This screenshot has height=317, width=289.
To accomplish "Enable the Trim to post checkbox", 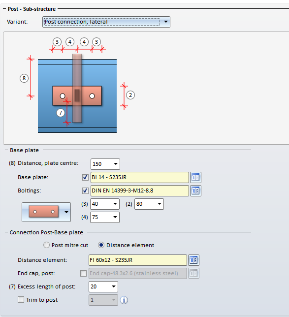I will click(x=21, y=300).
